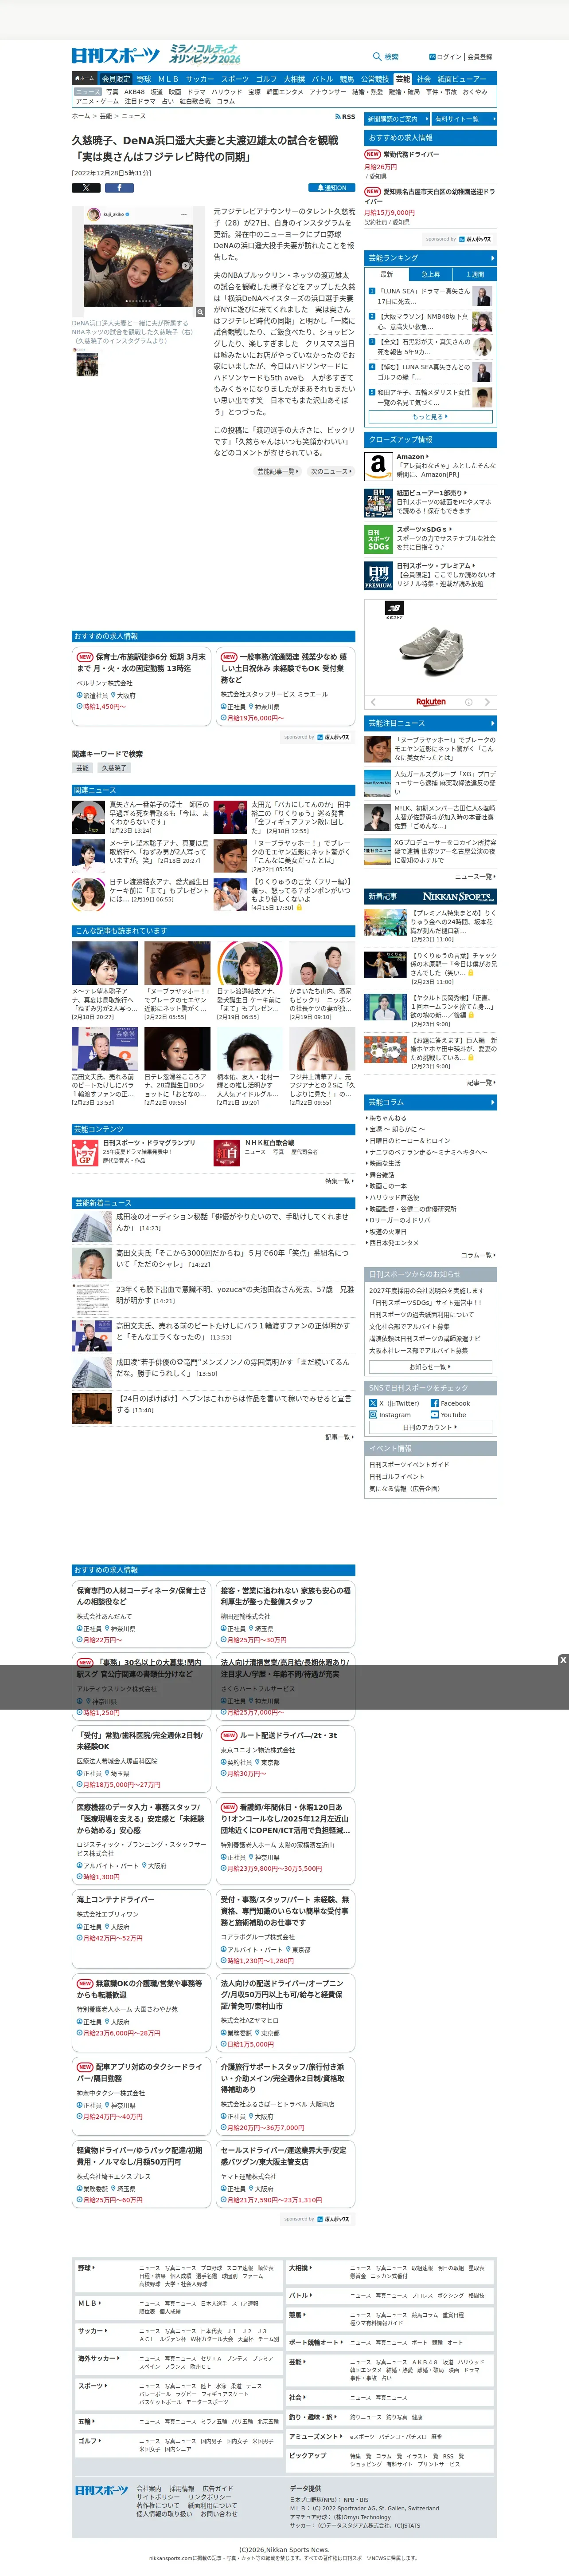The height and width of the screenshot is (2576, 569).
Task: Select the 最新 ranking tab
Action: click(x=386, y=274)
